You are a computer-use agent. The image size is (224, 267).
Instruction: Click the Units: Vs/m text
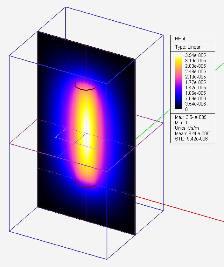click(x=187, y=128)
